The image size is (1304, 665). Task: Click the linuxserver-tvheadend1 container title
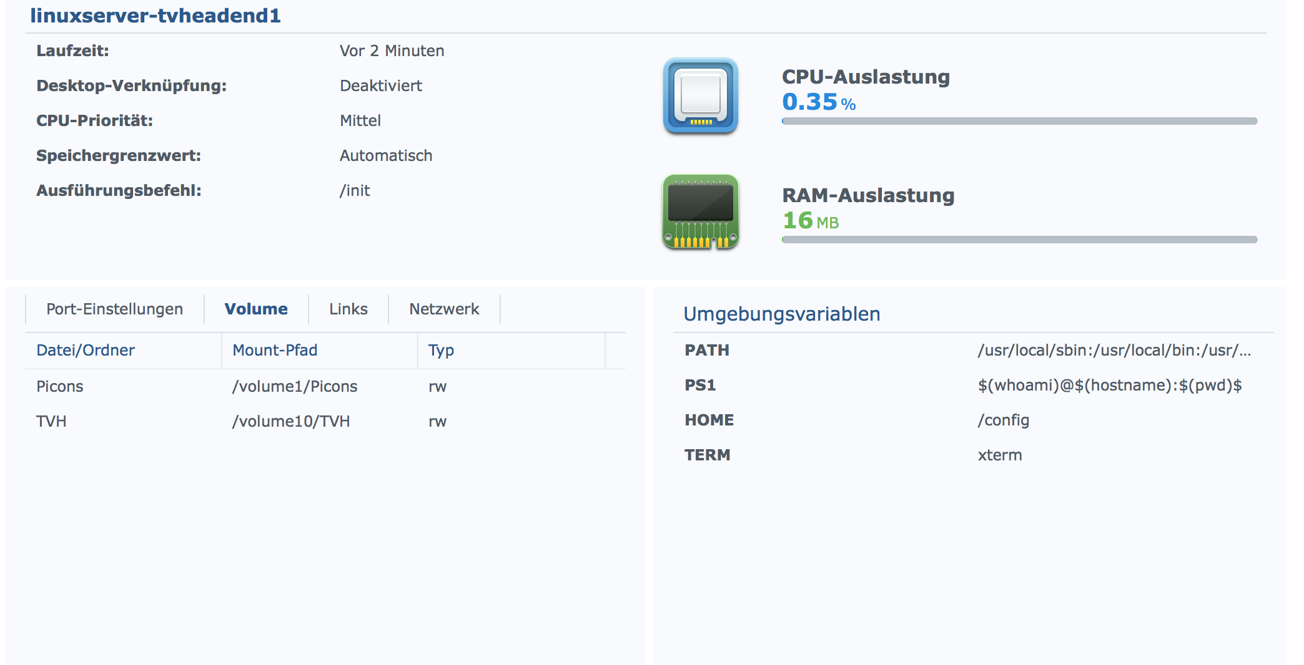tap(156, 16)
